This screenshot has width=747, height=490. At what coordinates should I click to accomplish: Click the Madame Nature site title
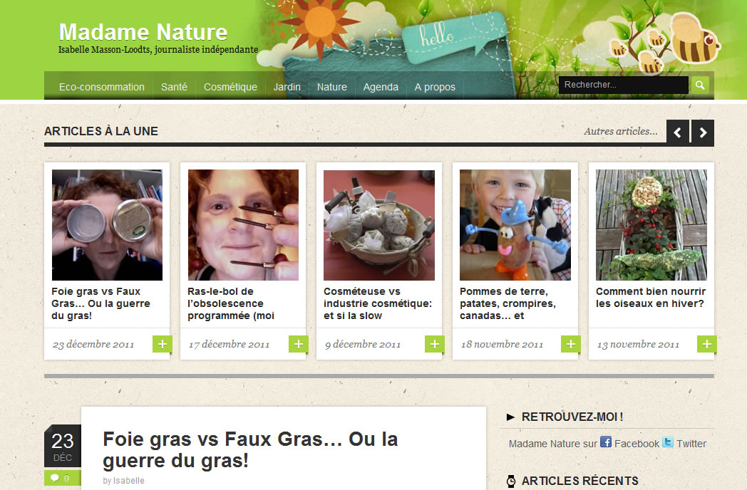pos(143,32)
